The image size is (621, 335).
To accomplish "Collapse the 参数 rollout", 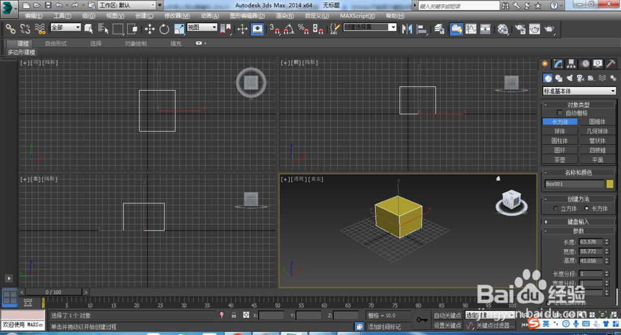I will [x=578, y=231].
